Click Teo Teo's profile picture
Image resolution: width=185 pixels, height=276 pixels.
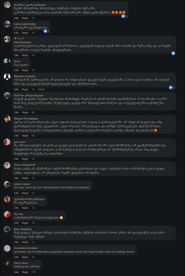click(x=7, y=214)
